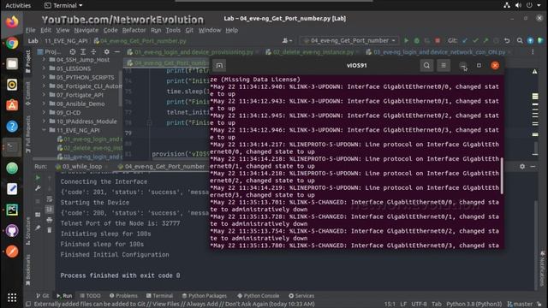Expand the 08_Ansible_Demo folder
The width and height of the screenshot is (548, 308).
tap(44, 104)
